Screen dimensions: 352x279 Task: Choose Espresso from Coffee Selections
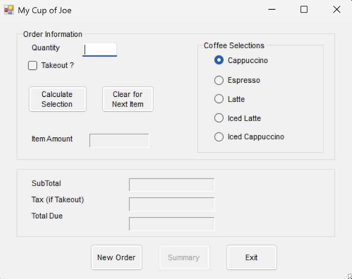pos(219,80)
